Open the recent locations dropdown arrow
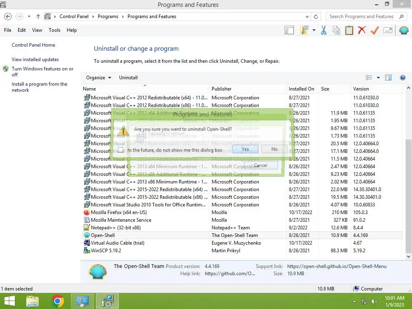The width and height of the screenshot is (412, 309). point(29,16)
